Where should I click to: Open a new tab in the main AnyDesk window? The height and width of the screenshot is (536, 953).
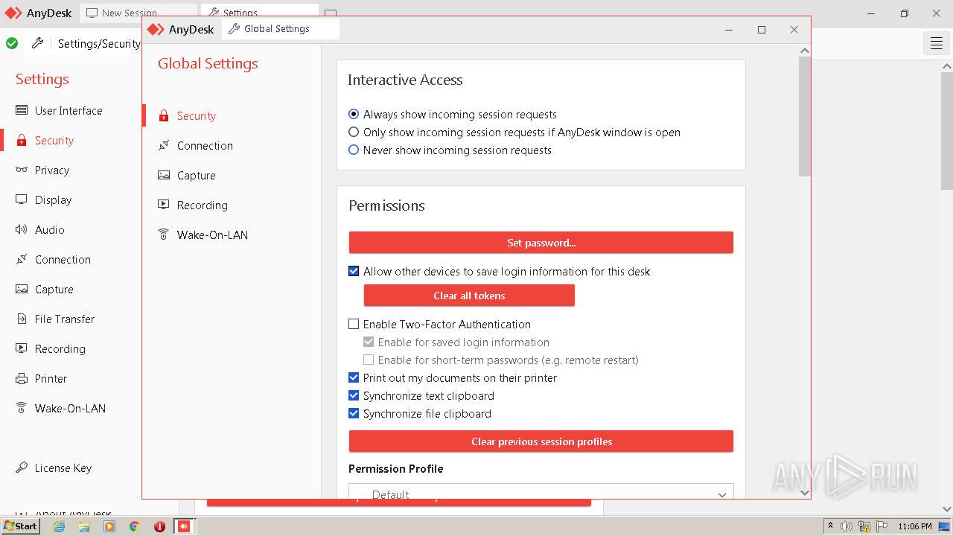coord(331,13)
